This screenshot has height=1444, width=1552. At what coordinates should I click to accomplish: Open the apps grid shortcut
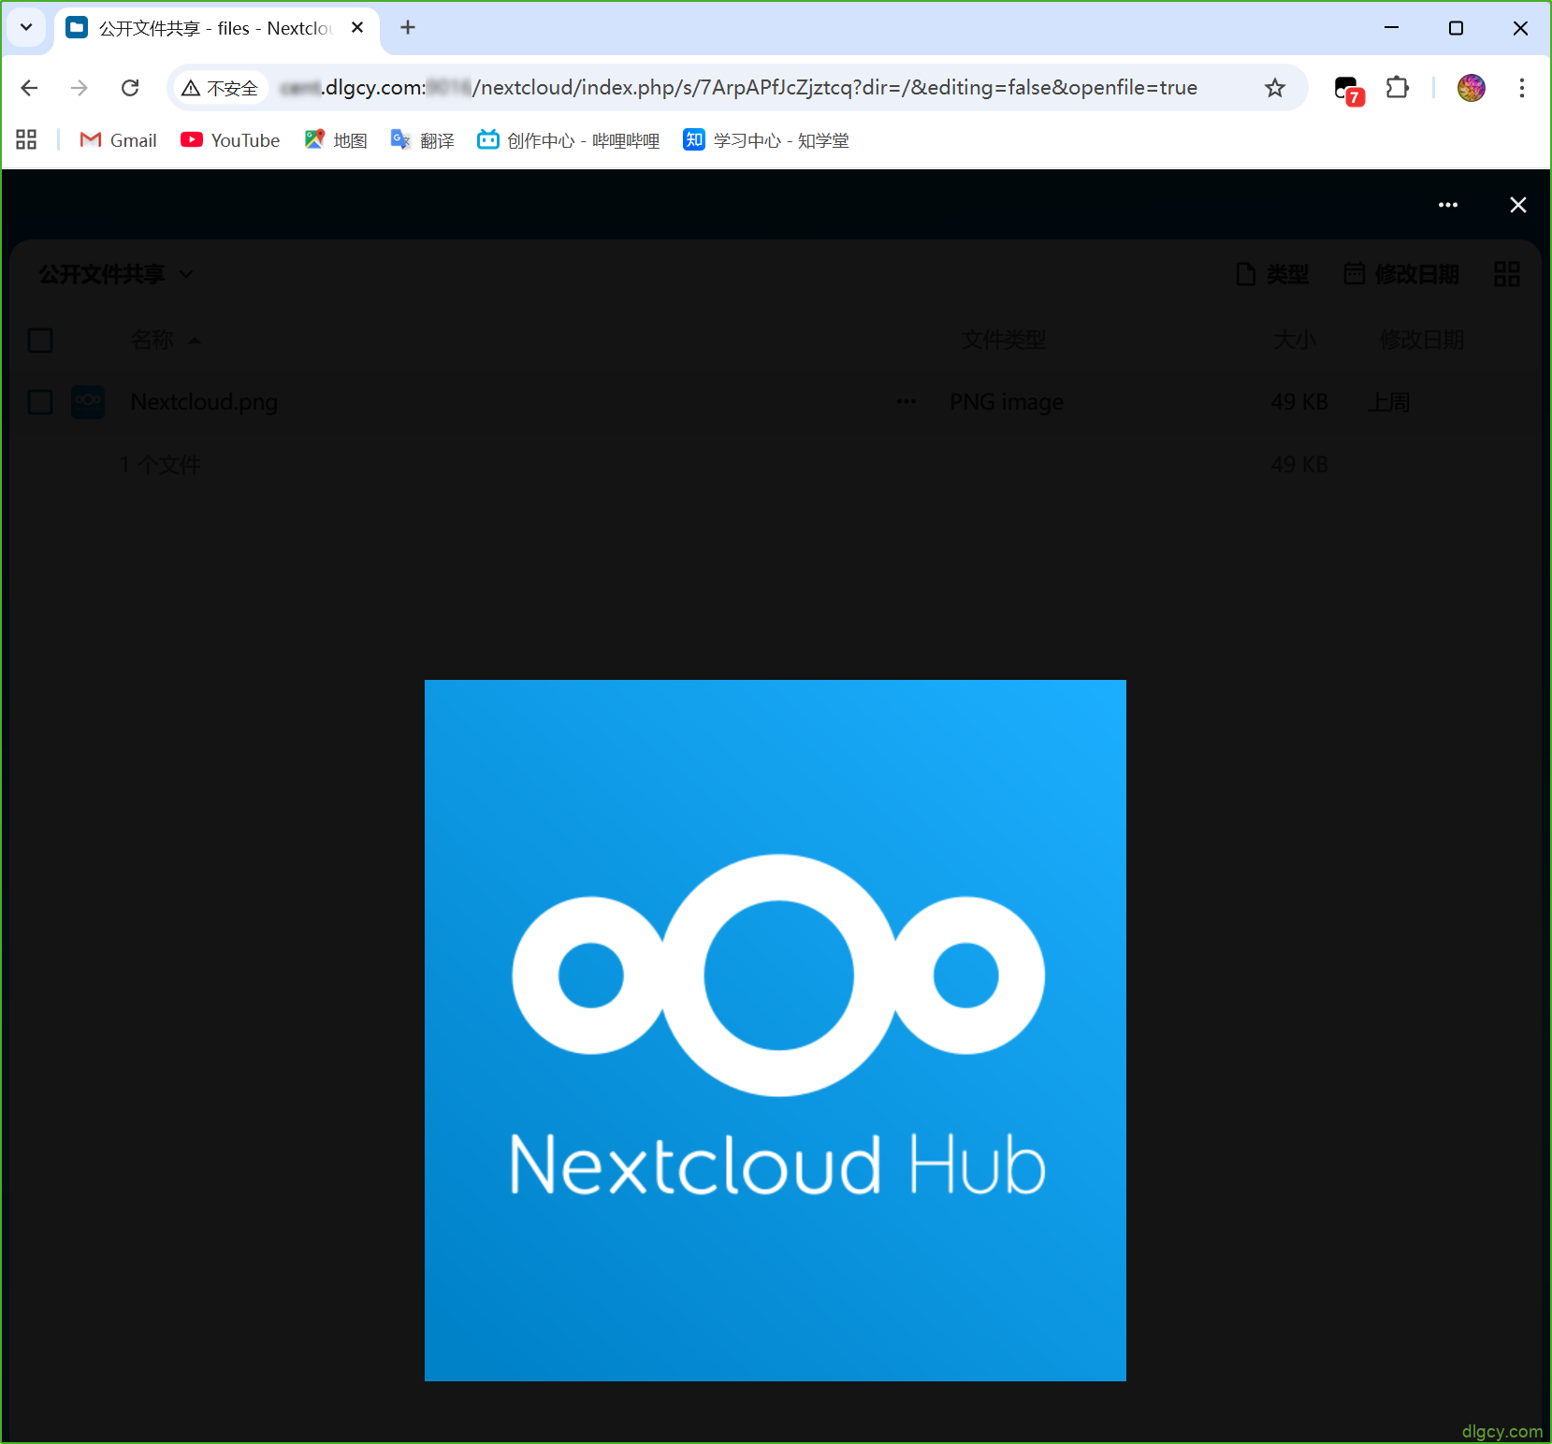pyautogui.click(x=26, y=140)
